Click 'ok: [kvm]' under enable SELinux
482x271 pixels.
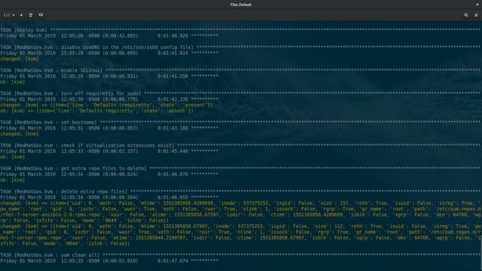point(13,82)
